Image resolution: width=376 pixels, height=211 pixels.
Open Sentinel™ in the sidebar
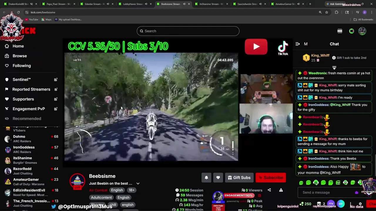pyautogui.click(x=22, y=79)
